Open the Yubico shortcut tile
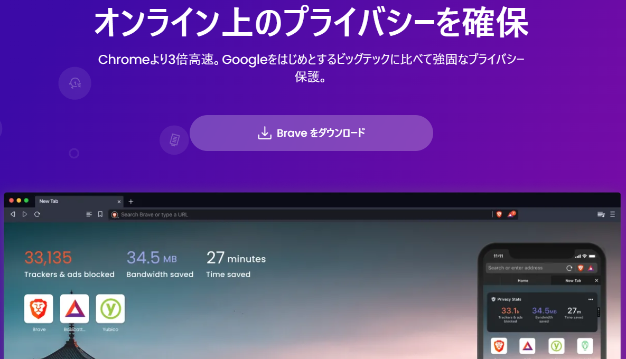The width and height of the screenshot is (626, 359). (110, 309)
